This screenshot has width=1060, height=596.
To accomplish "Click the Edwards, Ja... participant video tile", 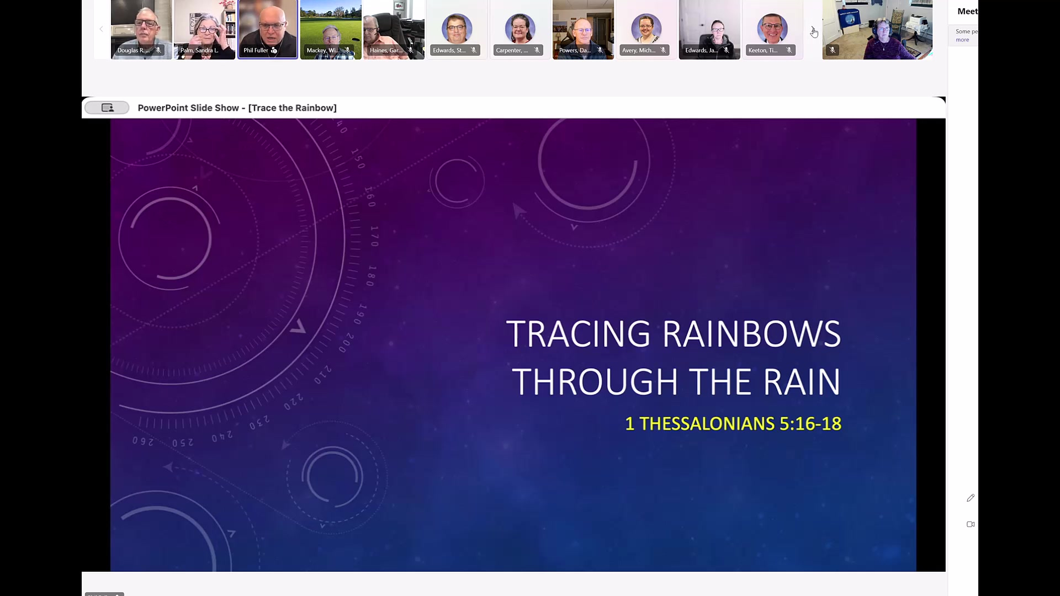I will pyautogui.click(x=709, y=25).
